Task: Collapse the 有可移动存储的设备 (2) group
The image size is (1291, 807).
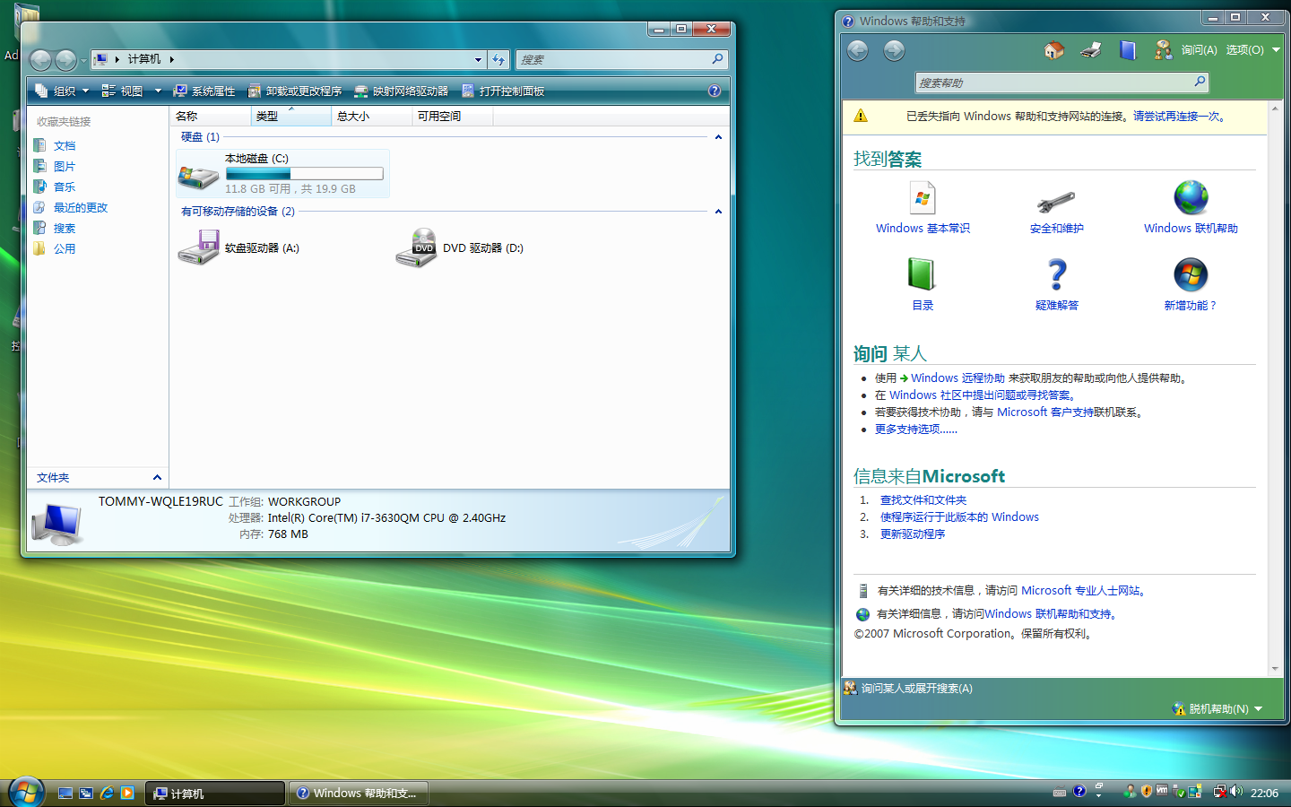Action: (718, 212)
